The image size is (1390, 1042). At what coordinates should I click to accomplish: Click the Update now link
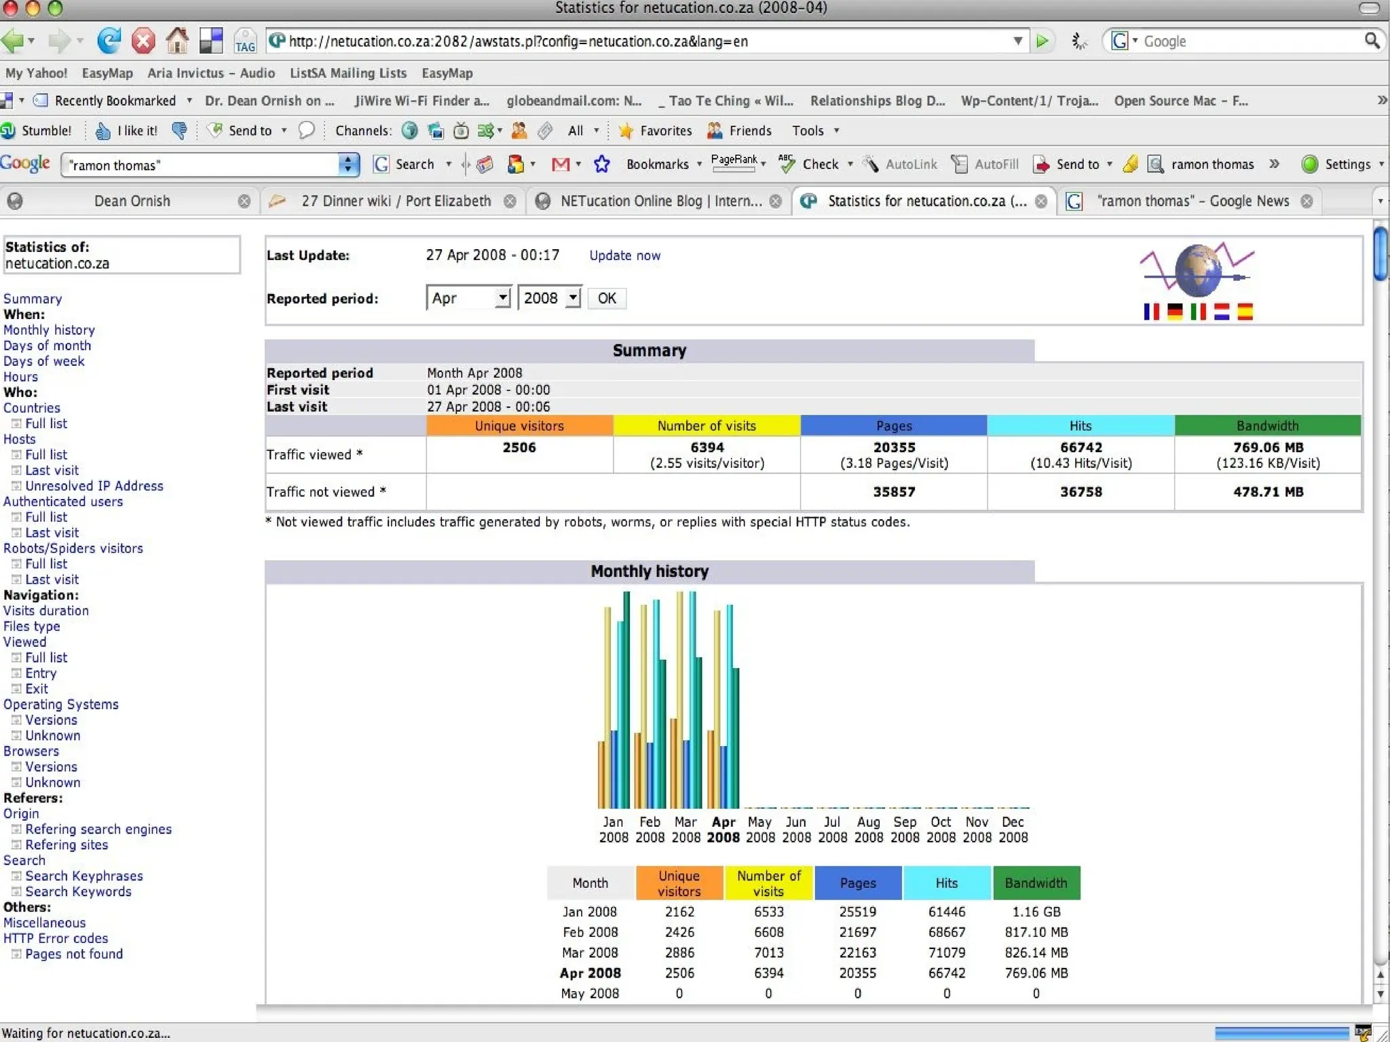tap(624, 255)
